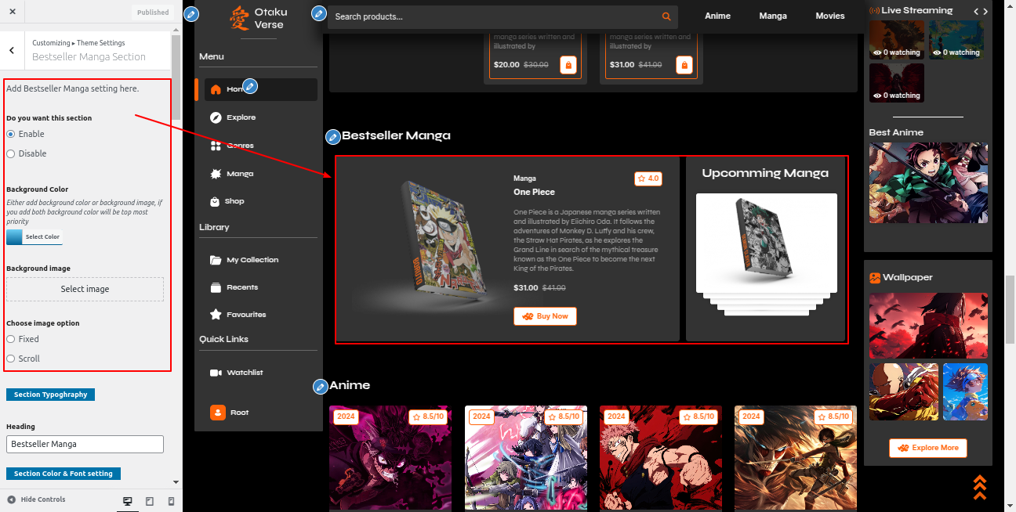Open Explore in the sidebar menu

pos(241,117)
